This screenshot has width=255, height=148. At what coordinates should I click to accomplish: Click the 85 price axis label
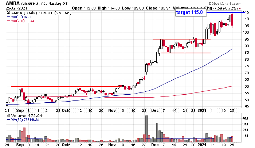(x=246, y=53)
